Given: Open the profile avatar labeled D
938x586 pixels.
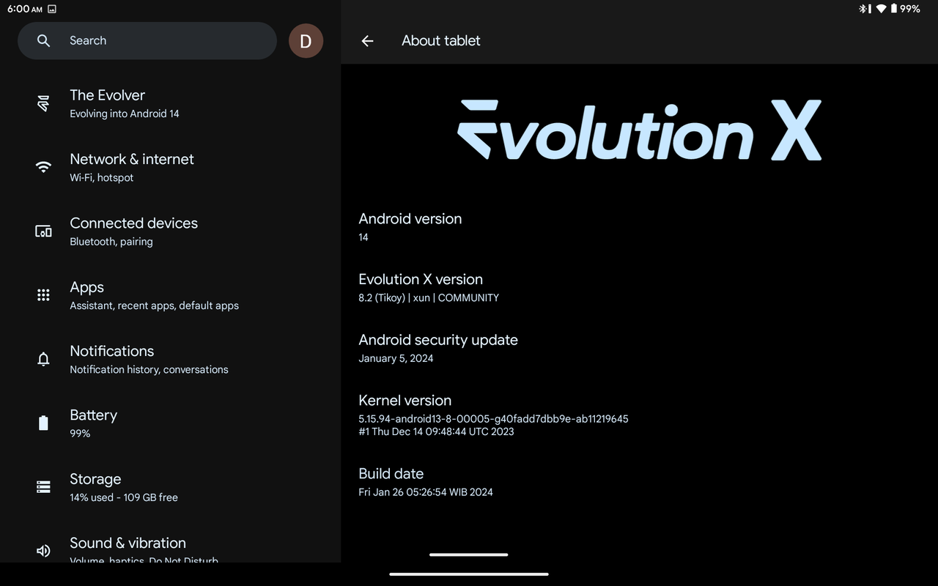Looking at the screenshot, I should (306, 41).
